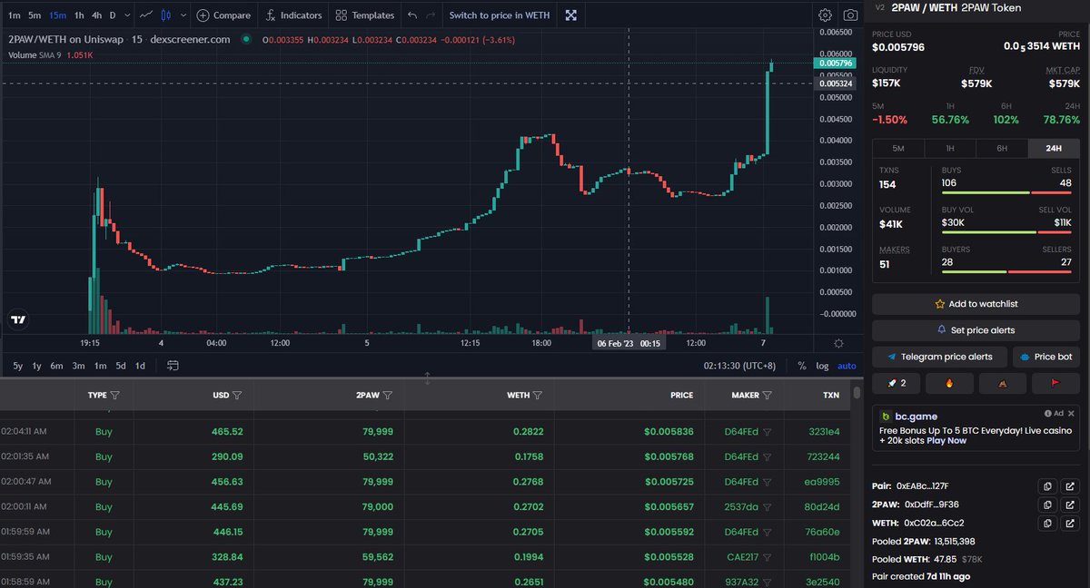Switch chart to price in WETH
Screen dimensions: 1090x588
500,15
